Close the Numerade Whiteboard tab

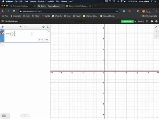[x=35, y=6]
